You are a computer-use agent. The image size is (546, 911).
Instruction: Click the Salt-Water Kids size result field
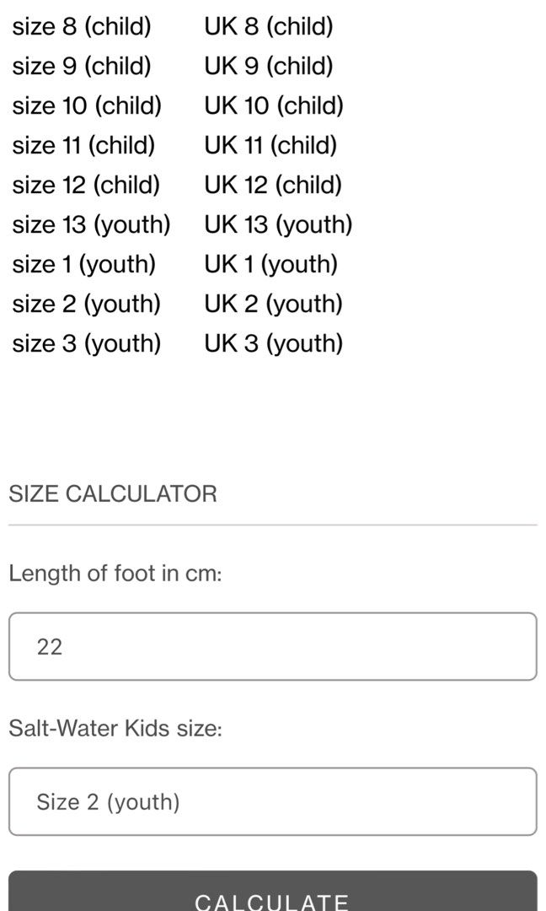tap(273, 801)
